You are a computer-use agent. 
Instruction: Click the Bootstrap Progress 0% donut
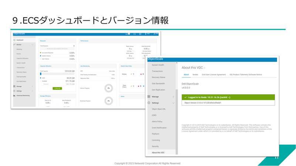pos(108,101)
